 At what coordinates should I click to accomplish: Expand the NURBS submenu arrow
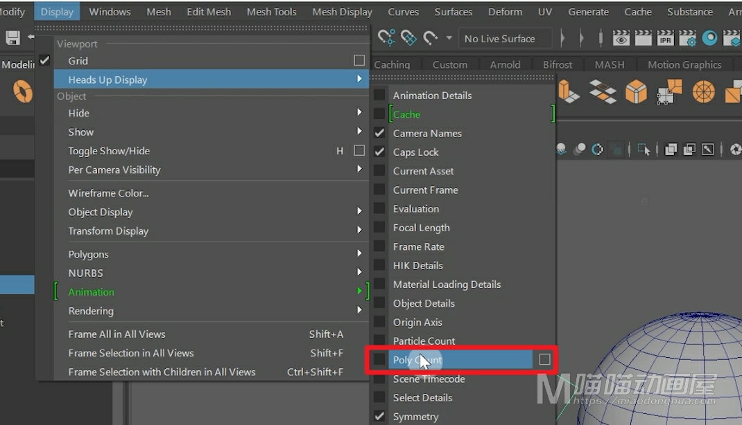(359, 272)
